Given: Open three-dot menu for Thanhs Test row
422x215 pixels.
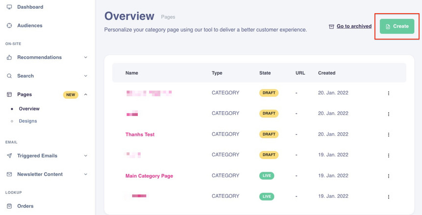Looking at the screenshot, I should click(389, 135).
